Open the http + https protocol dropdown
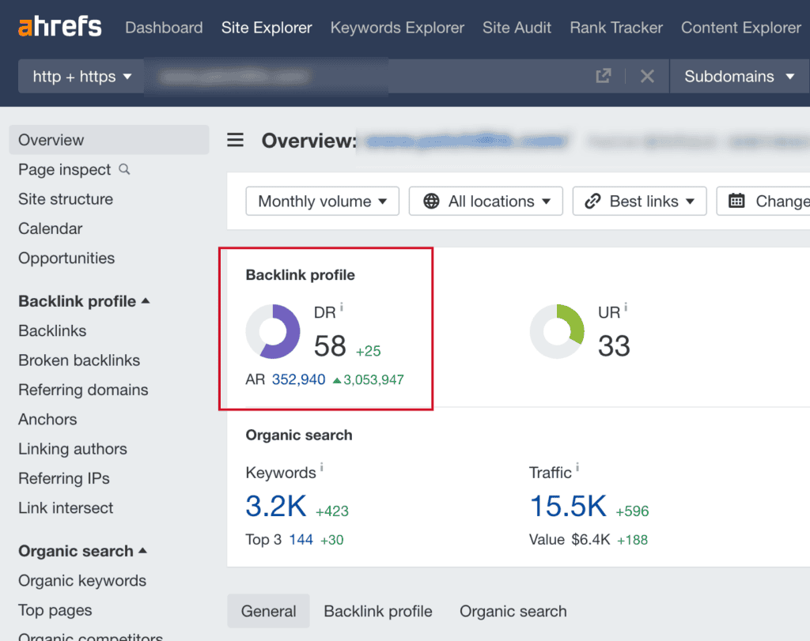This screenshot has height=641, width=810. point(81,77)
